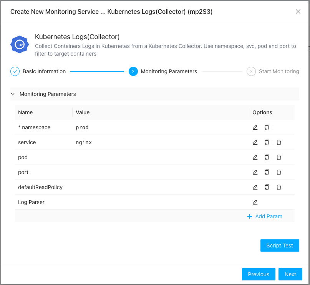310x285 pixels.
Task: Close the Create Monitoring Service dialog
Action: (x=298, y=12)
